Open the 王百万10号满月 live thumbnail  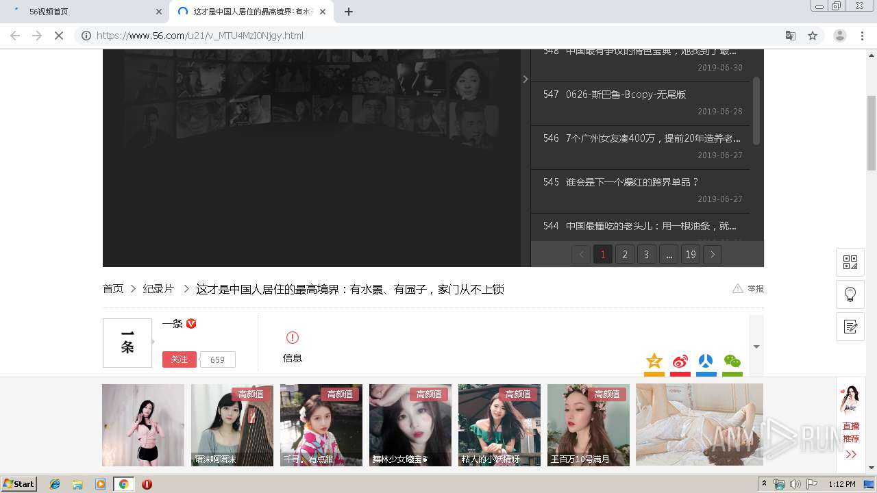[589, 425]
